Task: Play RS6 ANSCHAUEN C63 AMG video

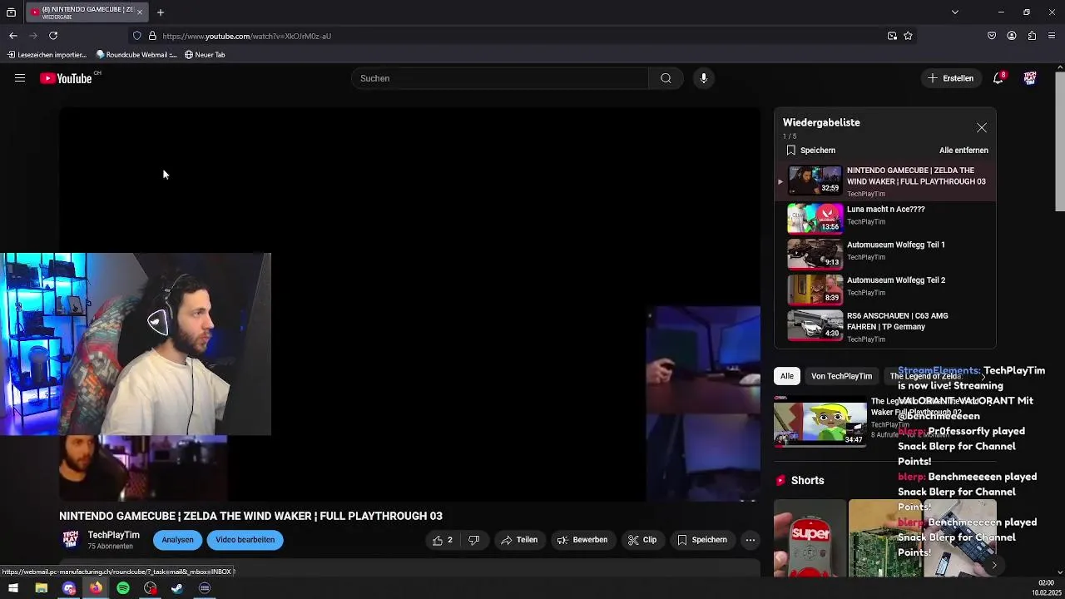Action: (885, 326)
